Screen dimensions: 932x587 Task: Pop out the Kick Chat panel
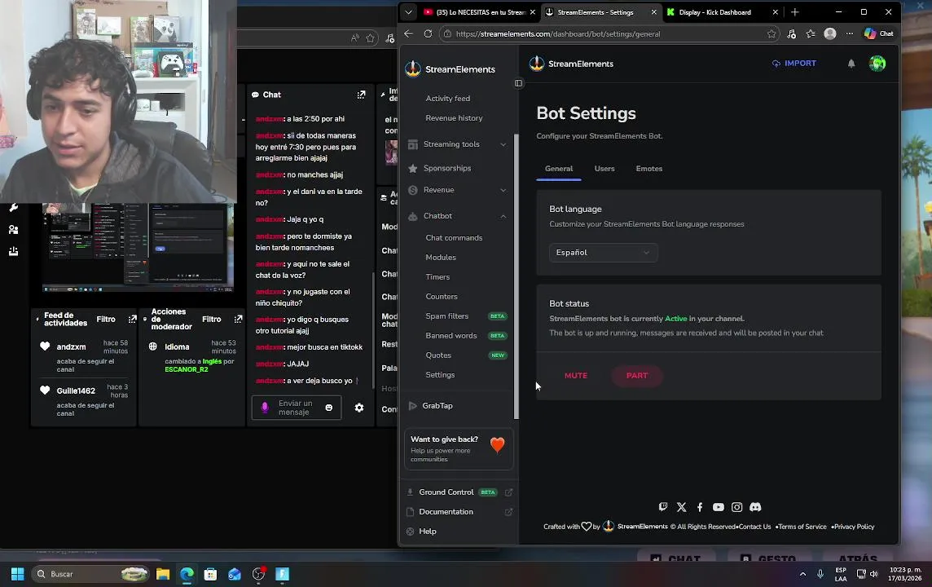click(361, 95)
